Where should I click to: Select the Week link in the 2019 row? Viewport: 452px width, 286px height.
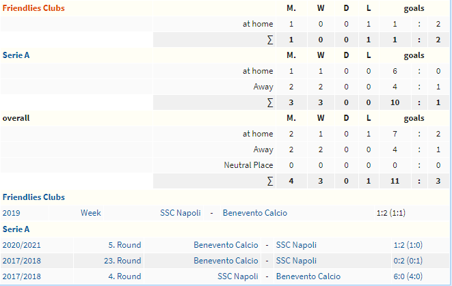point(91,213)
